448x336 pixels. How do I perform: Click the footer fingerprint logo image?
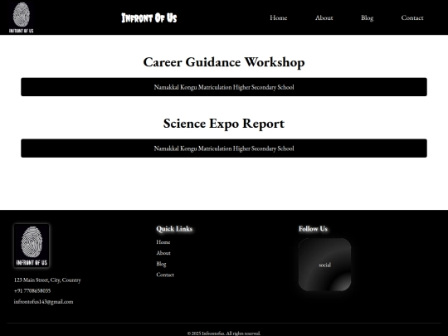click(x=32, y=246)
